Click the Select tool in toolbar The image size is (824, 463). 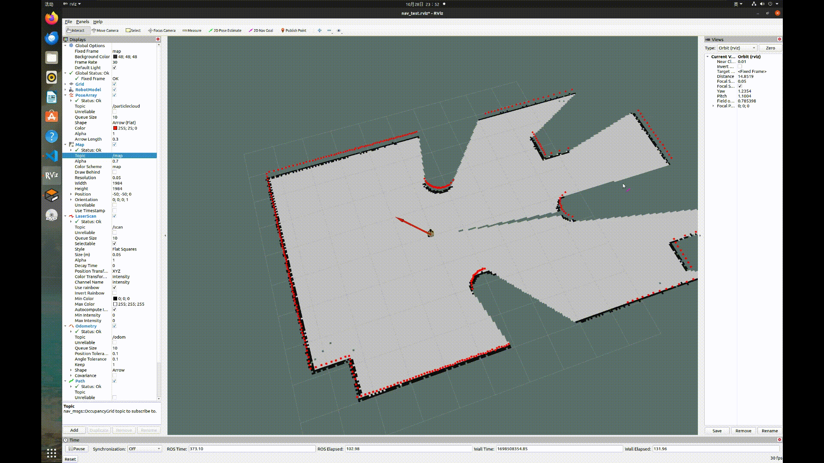click(x=133, y=30)
